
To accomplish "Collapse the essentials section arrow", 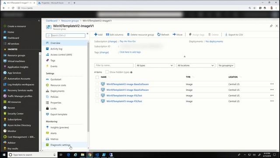I will [185, 57].
